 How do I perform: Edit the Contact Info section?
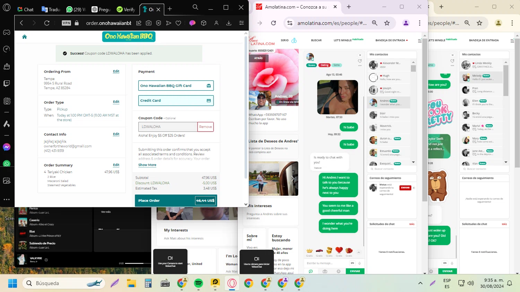click(116, 134)
